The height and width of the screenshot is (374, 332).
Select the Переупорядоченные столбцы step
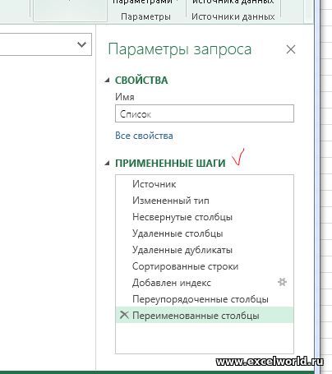[205, 299]
